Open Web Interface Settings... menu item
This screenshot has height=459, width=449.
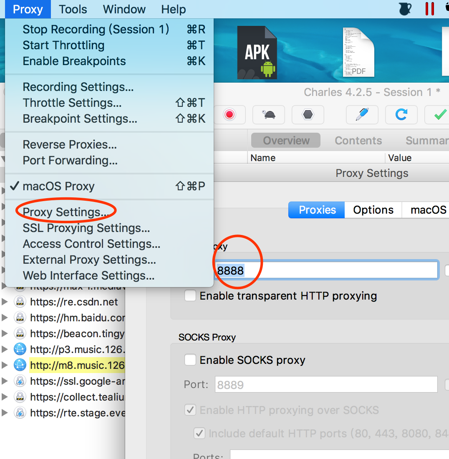click(x=109, y=275)
